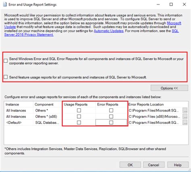Click the Help button
Image resolution: width=191 pixels, height=172 pixels.
tap(178, 165)
